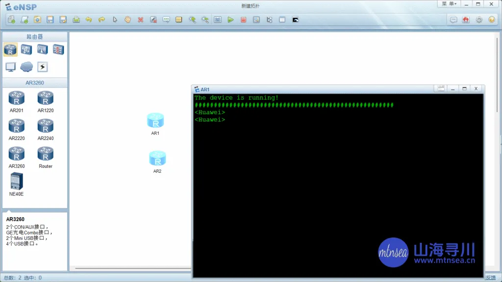Screen dimensions: 502x282
Task: Select the firewall device category icon
Action: (58, 49)
